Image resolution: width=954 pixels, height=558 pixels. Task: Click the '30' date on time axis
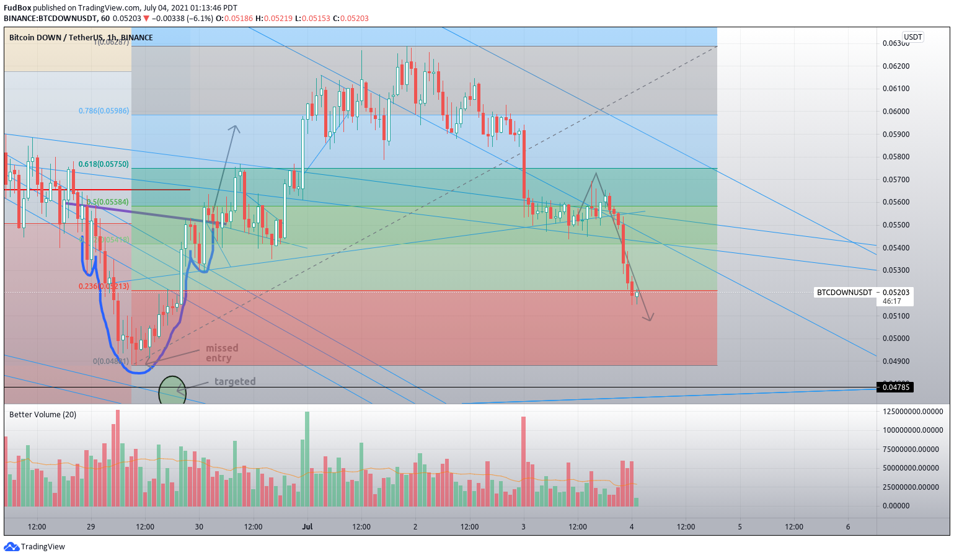tap(199, 527)
